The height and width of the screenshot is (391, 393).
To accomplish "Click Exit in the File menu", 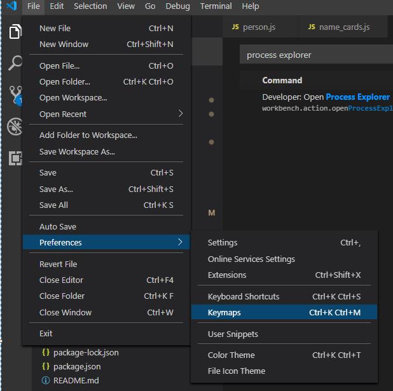I will coord(106,334).
